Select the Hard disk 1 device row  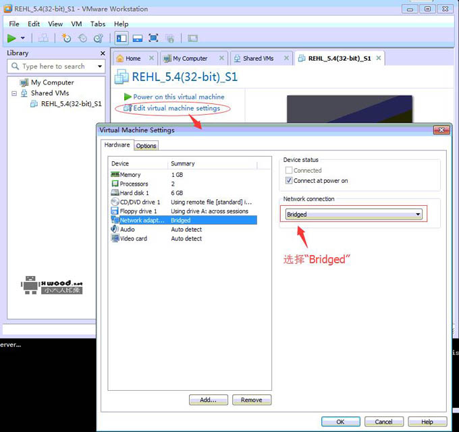(184, 193)
